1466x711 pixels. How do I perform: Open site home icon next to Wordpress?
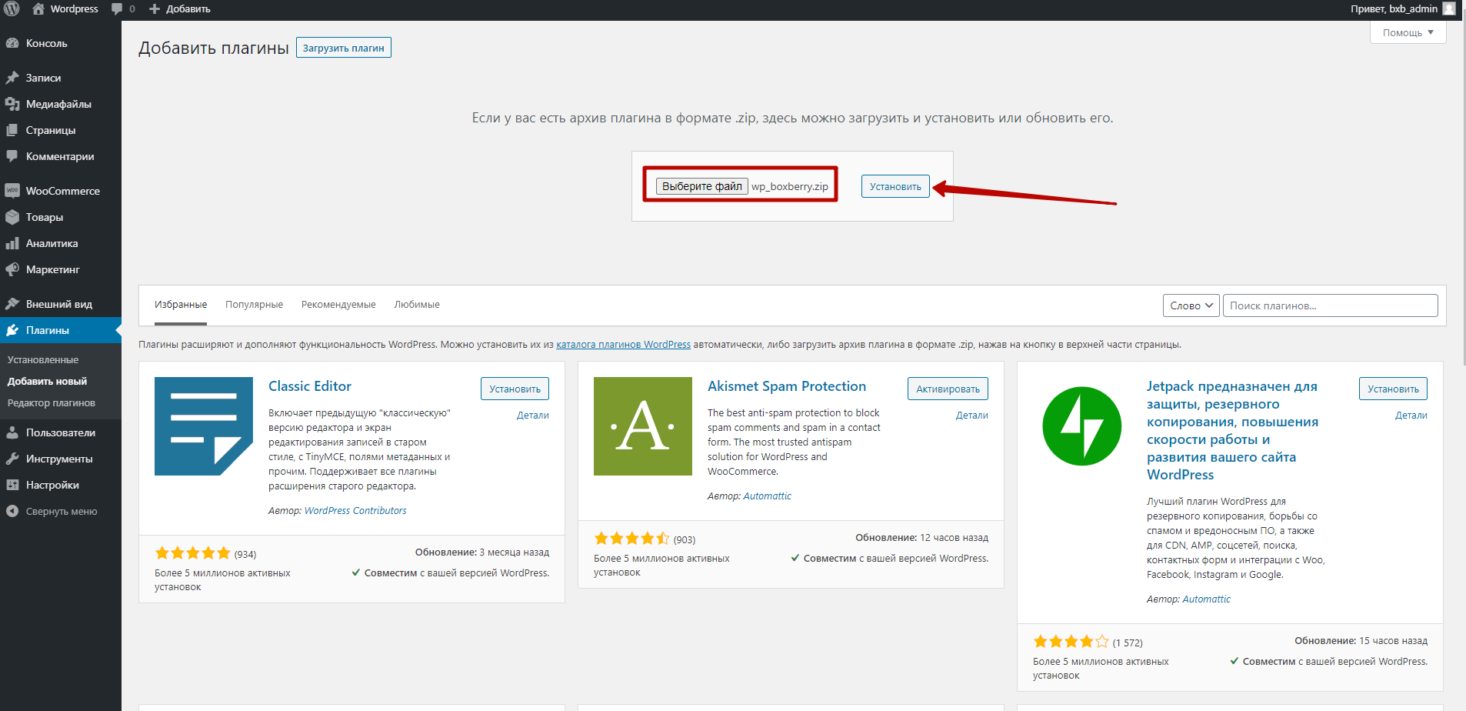pyautogui.click(x=38, y=9)
